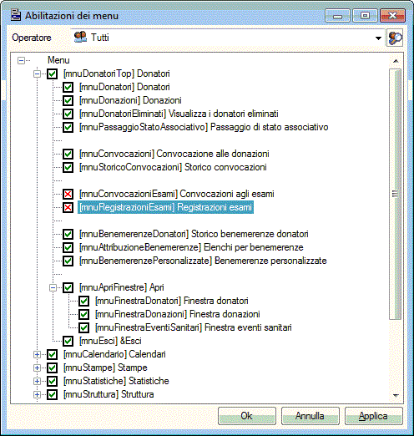Uncheck mnuEsci &Esci checkbox

(68, 341)
